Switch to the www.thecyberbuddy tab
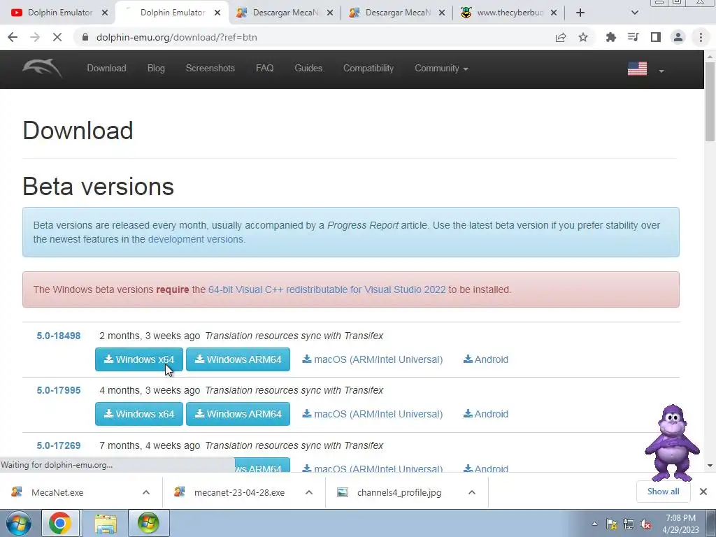 point(510,13)
